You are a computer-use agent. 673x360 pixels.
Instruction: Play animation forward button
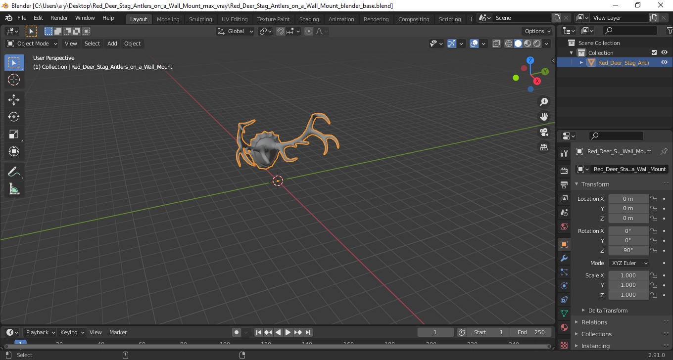point(288,332)
